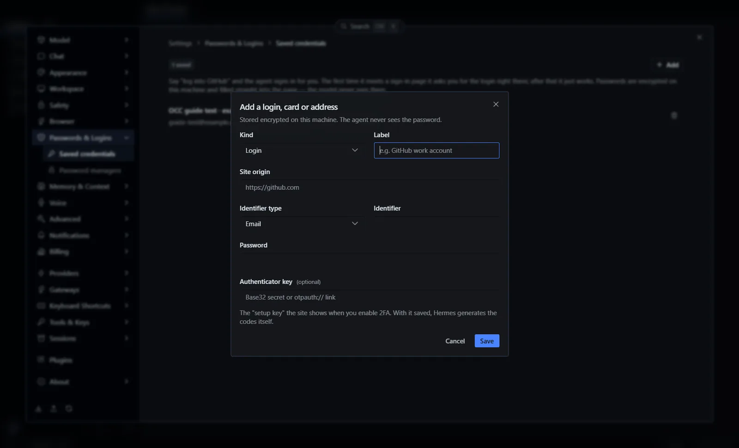Screen dimensions: 739x448
Task: Open the Plugins sidebar entry
Action: coord(83,360)
